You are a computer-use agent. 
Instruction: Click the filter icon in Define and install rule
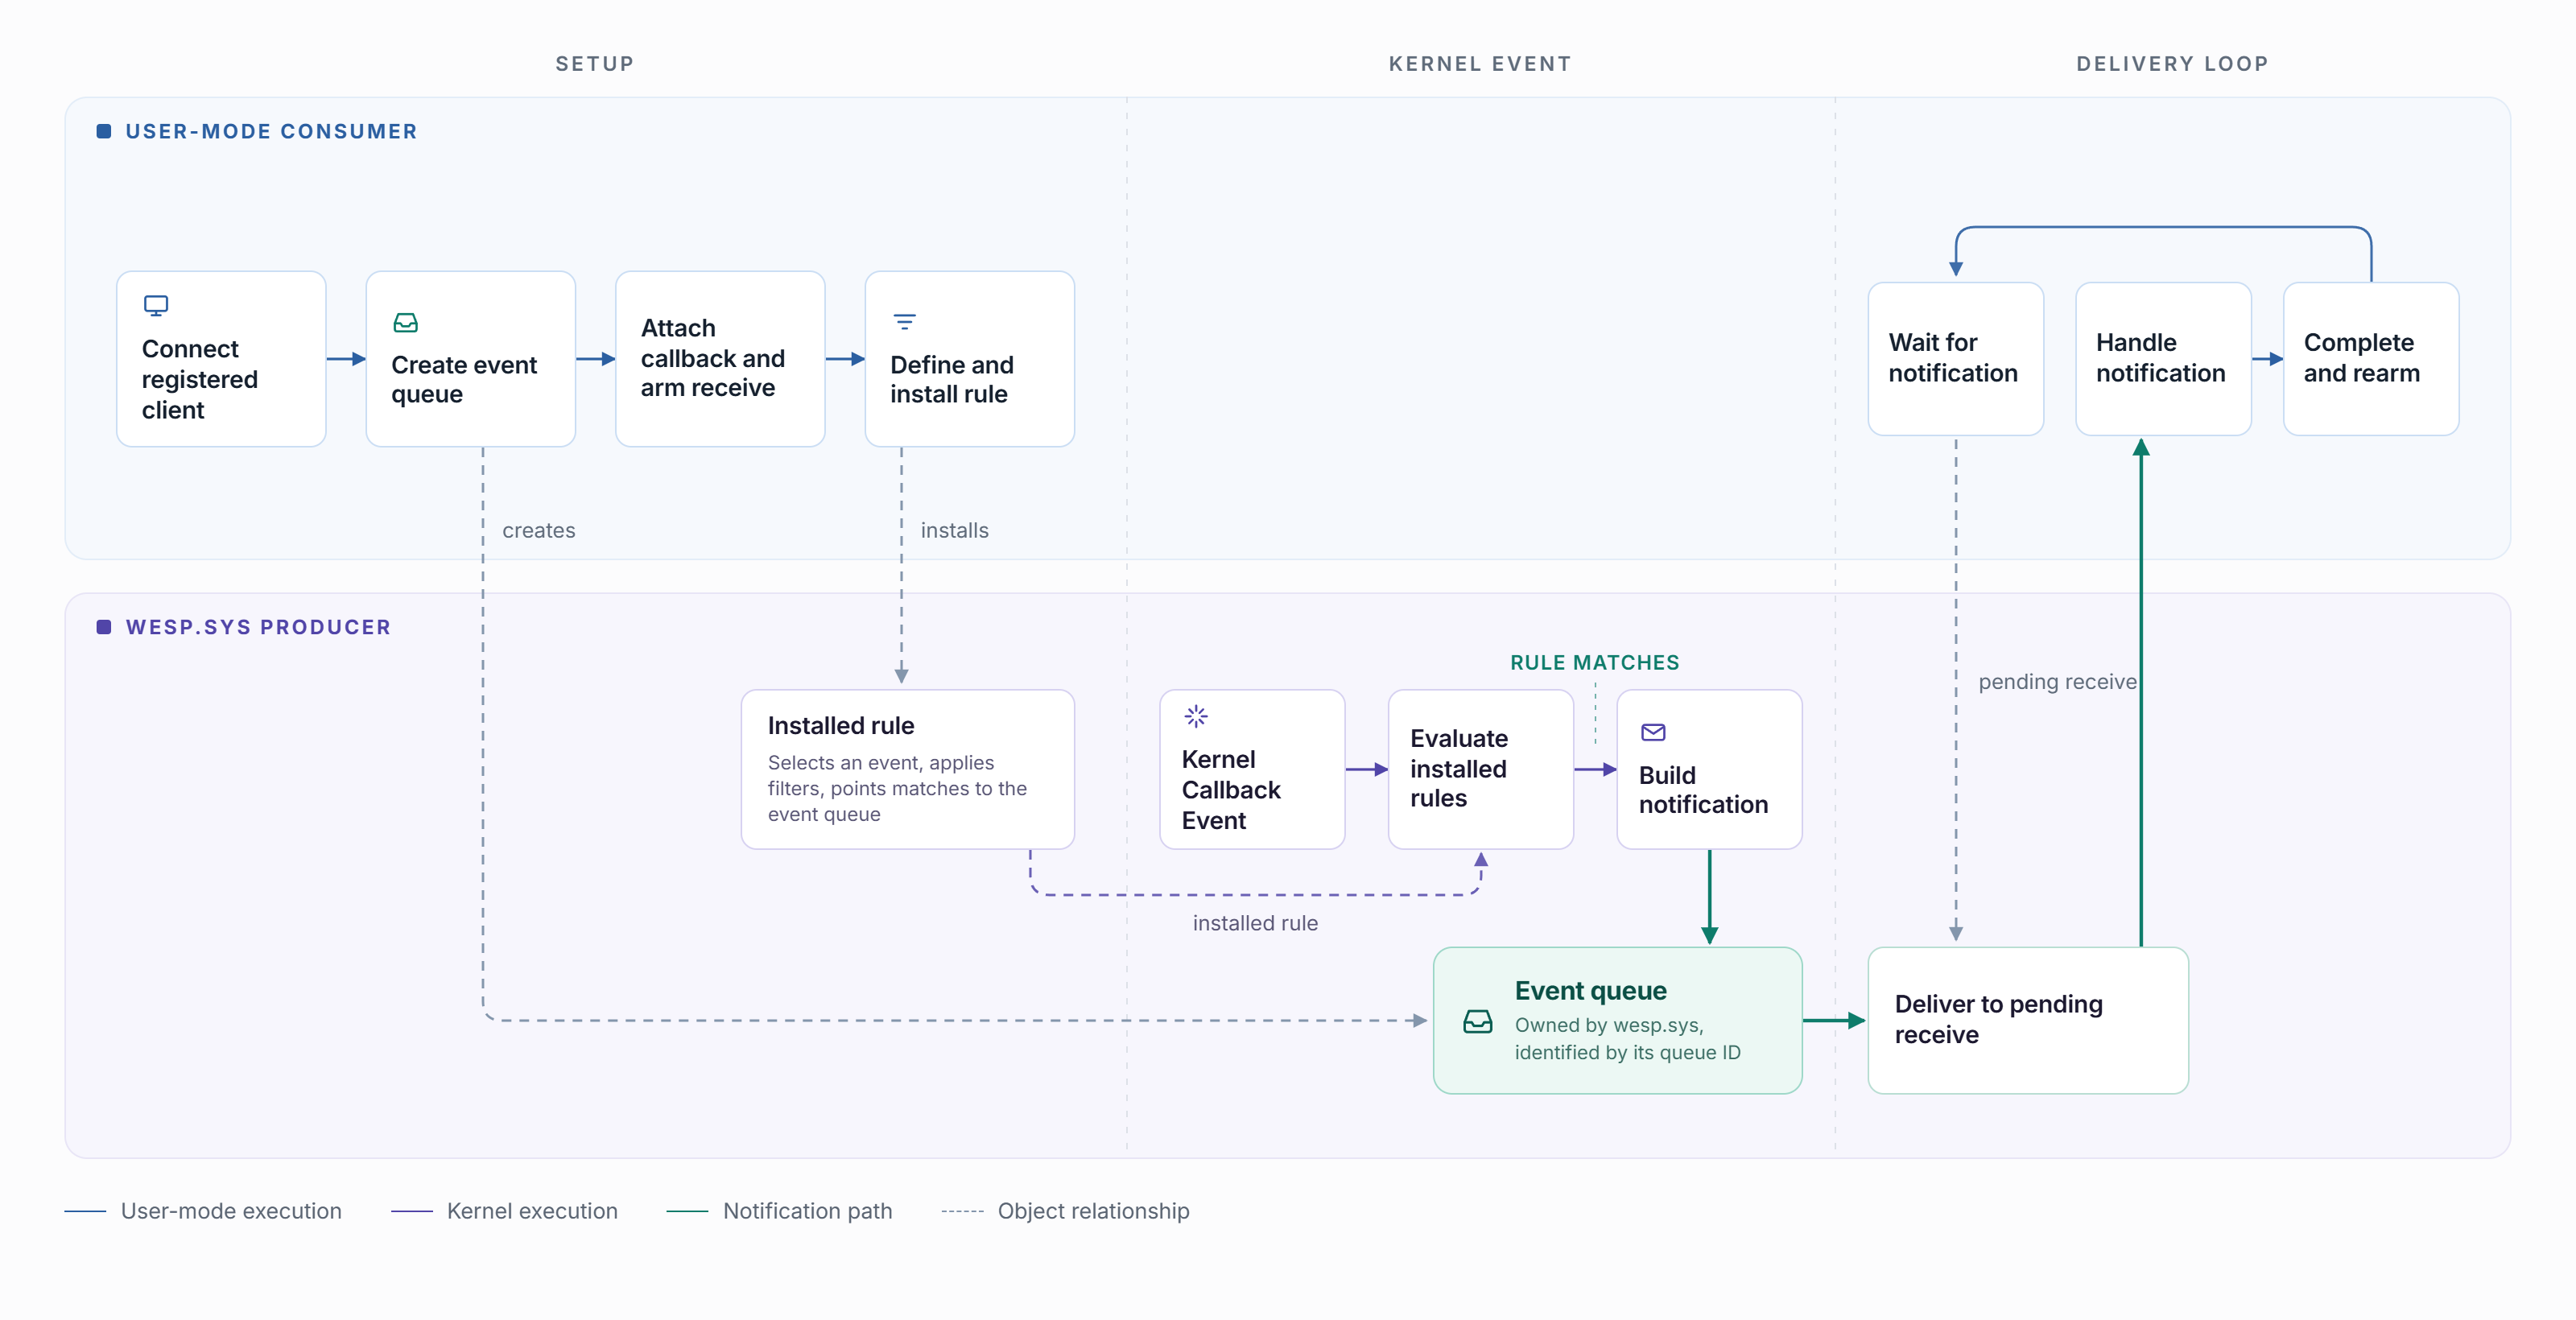(x=904, y=322)
